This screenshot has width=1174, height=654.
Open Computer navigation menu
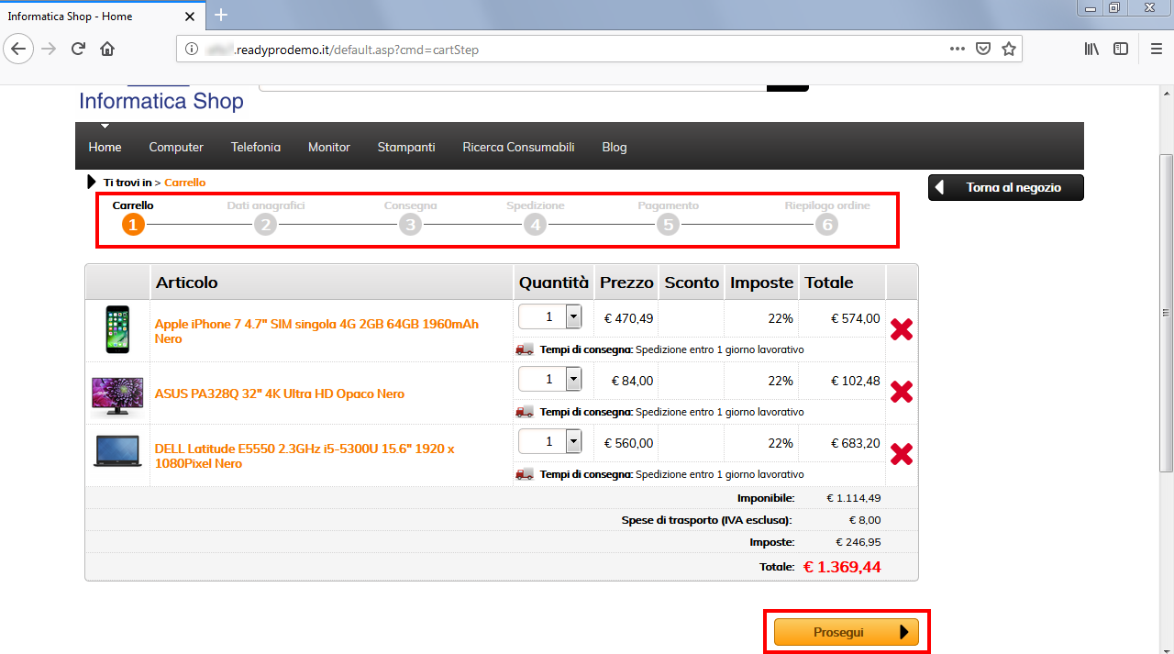tap(176, 147)
